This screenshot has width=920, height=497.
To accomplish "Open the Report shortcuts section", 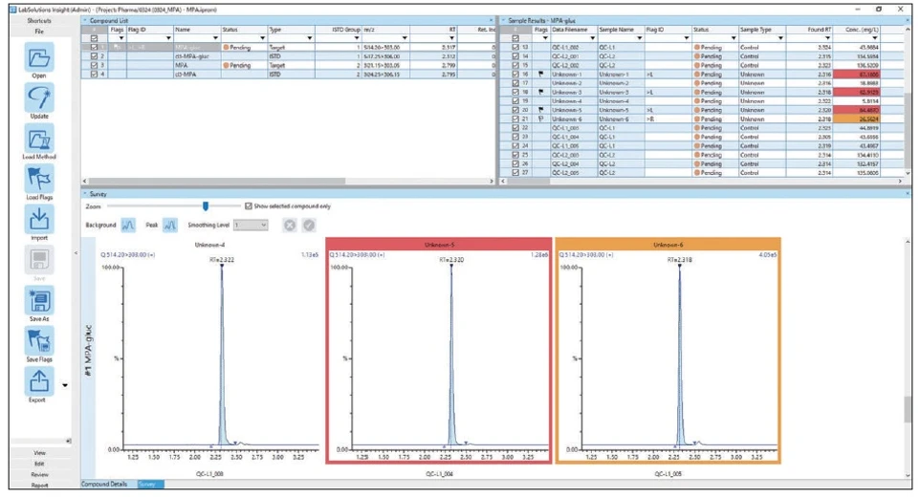I will pos(39,485).
